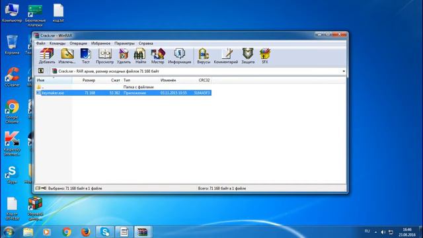This screenshot has height=238, width=423.
Task: Select the parent folder ".." row
Action: (124, 87)
